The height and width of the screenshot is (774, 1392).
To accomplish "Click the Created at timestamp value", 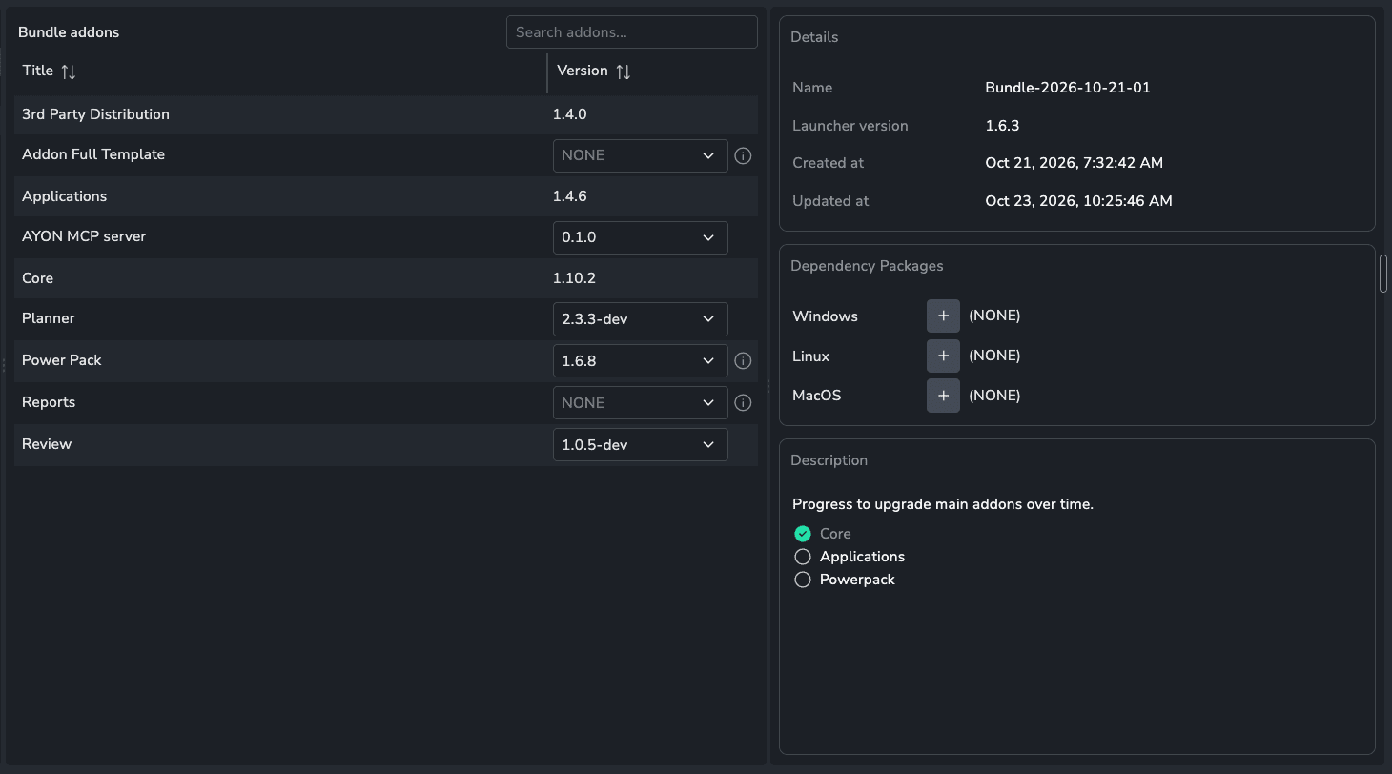I will coord(1075,163).
